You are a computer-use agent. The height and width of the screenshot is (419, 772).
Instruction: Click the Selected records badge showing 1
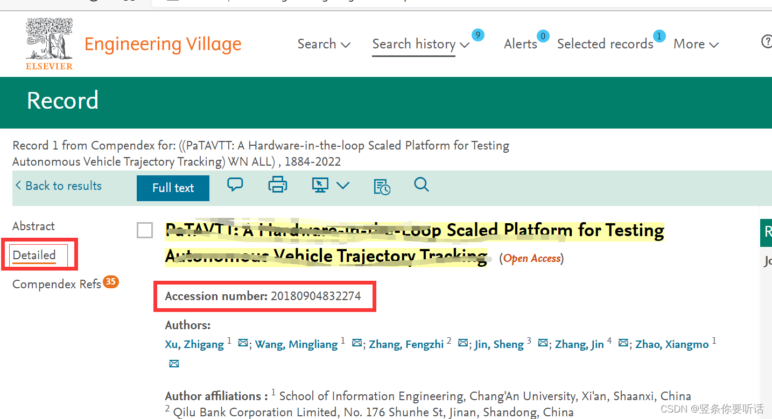click(659, 36)
